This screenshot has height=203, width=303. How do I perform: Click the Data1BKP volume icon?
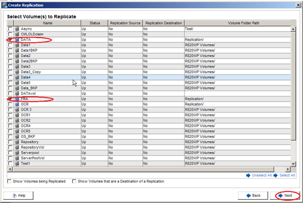click(17, 50)
